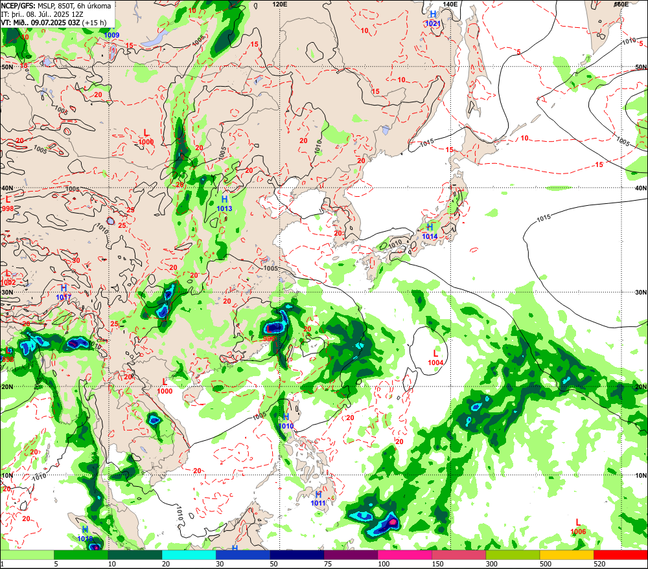Click the red 520 legend swatch
648x569 pixels.
click(621, 555)
